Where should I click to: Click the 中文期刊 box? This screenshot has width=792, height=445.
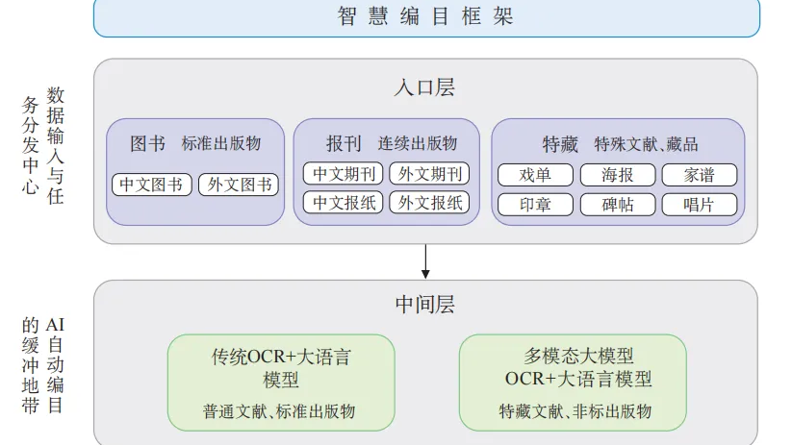[344, 174]
